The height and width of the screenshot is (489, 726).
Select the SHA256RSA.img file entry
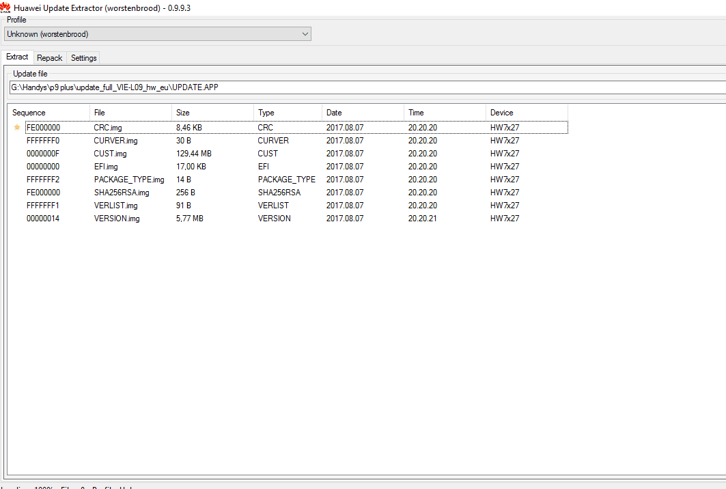pyautogui.click(x=122, y=192)
